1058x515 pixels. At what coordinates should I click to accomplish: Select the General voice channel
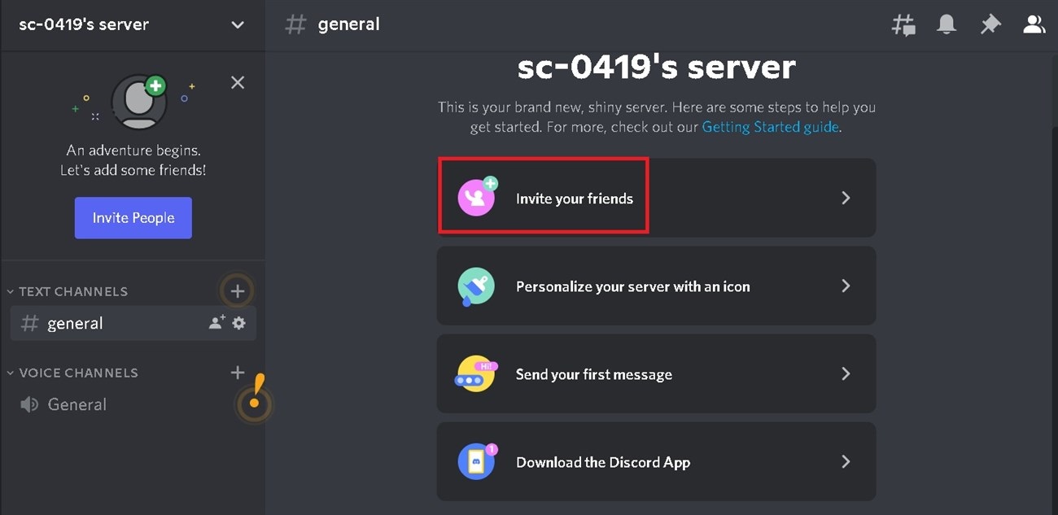[x=77, y=404]
